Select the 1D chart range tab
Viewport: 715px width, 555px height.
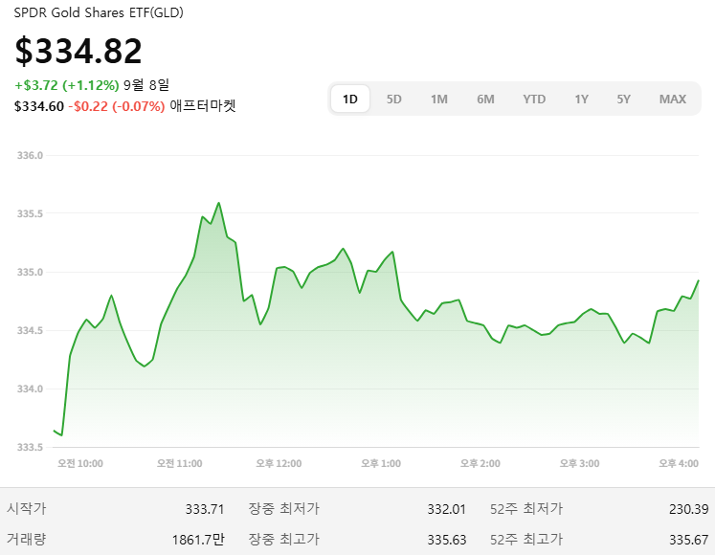coord(349,99)
